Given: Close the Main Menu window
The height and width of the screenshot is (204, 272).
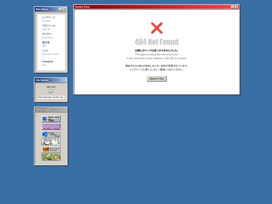Looking at the screenshot, I should pos(64,9).
